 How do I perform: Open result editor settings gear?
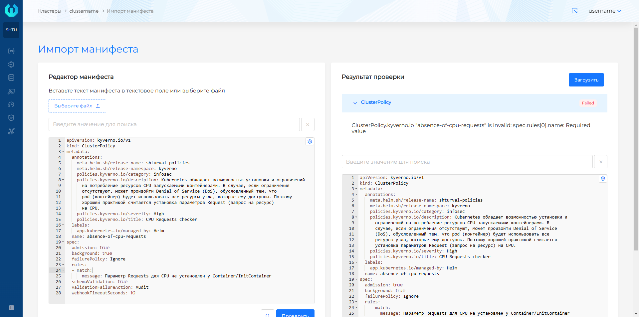click(603, 179)
